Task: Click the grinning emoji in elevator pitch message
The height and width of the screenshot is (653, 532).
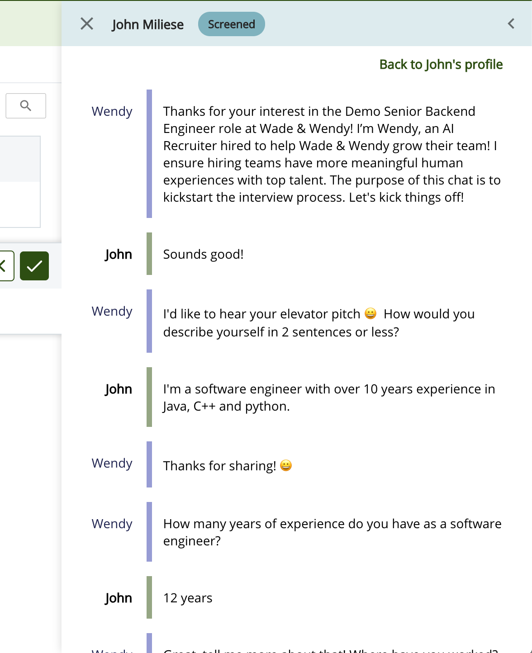Action: 370,313
